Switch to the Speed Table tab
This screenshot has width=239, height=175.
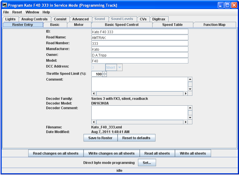point(172,25)
